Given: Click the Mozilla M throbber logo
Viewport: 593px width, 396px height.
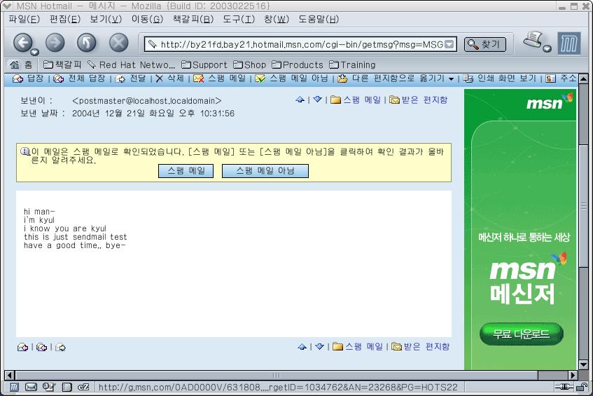Looking at the screenshot, I should [x=568, y=43].
